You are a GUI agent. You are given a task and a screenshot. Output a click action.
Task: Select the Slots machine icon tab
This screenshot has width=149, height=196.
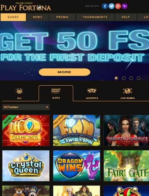pos(56,91)
